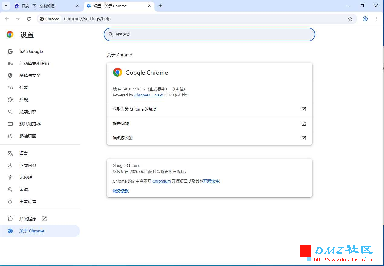Image resolution: width=384 pixels, height=266 pixels.
Task: Open the Chromium link
Action: coord(161,181)
